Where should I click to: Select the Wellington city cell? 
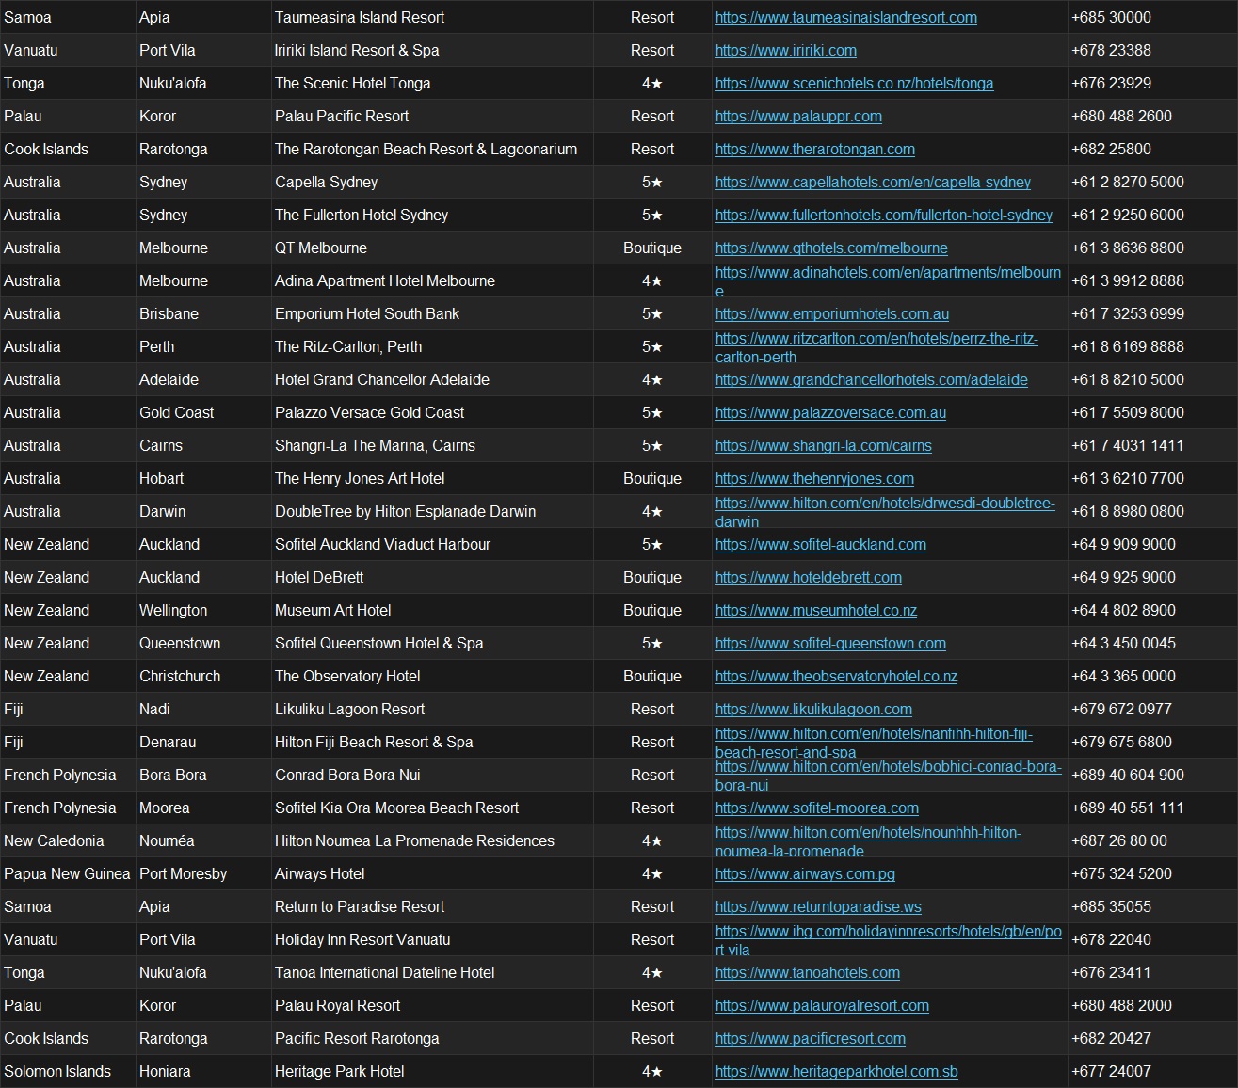point(203,610)
